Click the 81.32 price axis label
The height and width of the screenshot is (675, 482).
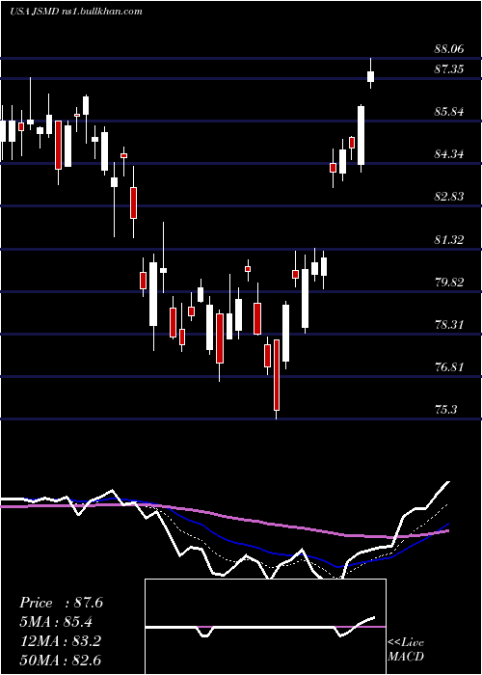(x=449, y=240)
